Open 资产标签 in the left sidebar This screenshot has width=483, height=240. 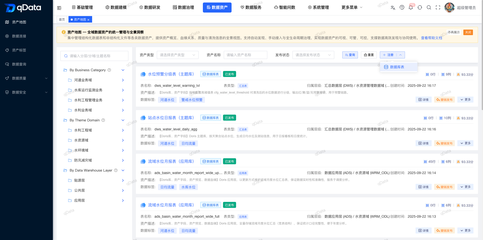coord(26,50)
